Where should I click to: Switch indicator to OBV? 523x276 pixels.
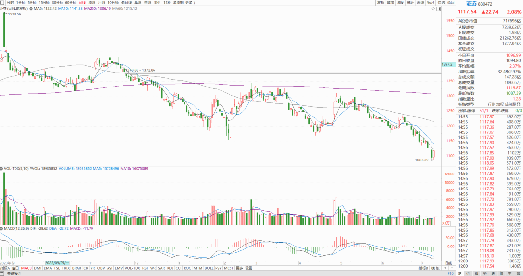101,268
